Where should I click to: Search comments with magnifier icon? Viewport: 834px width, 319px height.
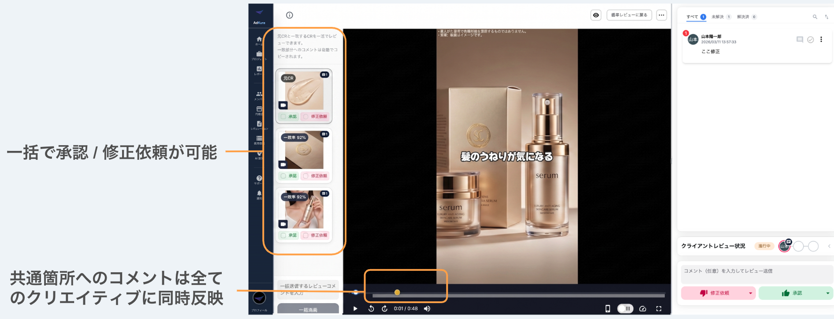(x=815, y=17)
